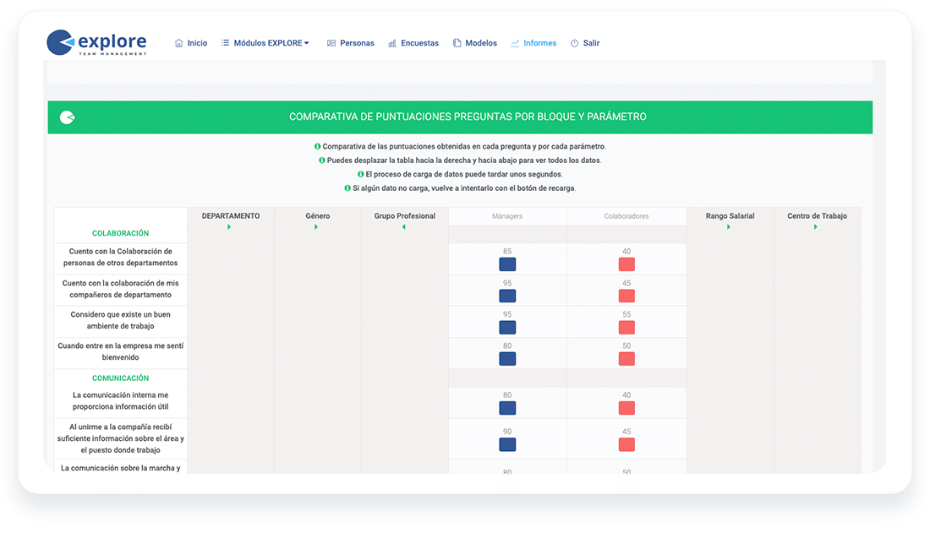Expand the Género column arrow
The image size is (930, 549).
coord(316,227)
